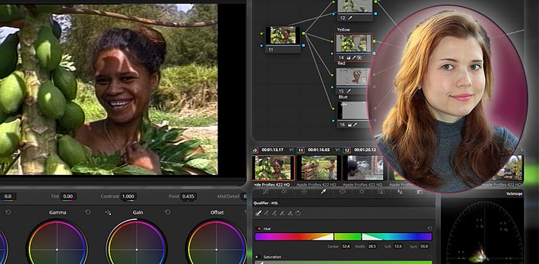
Task: Select the picker subtract tool
Action: click(x=266, y=213)
